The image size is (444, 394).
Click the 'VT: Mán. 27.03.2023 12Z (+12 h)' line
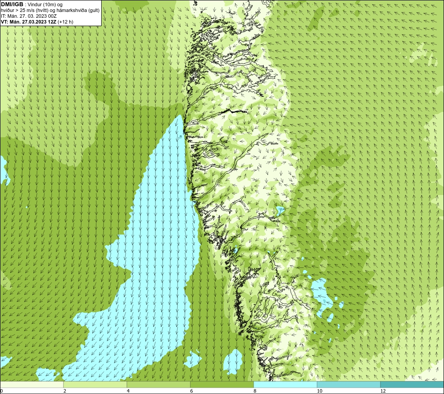click(37, 22)
